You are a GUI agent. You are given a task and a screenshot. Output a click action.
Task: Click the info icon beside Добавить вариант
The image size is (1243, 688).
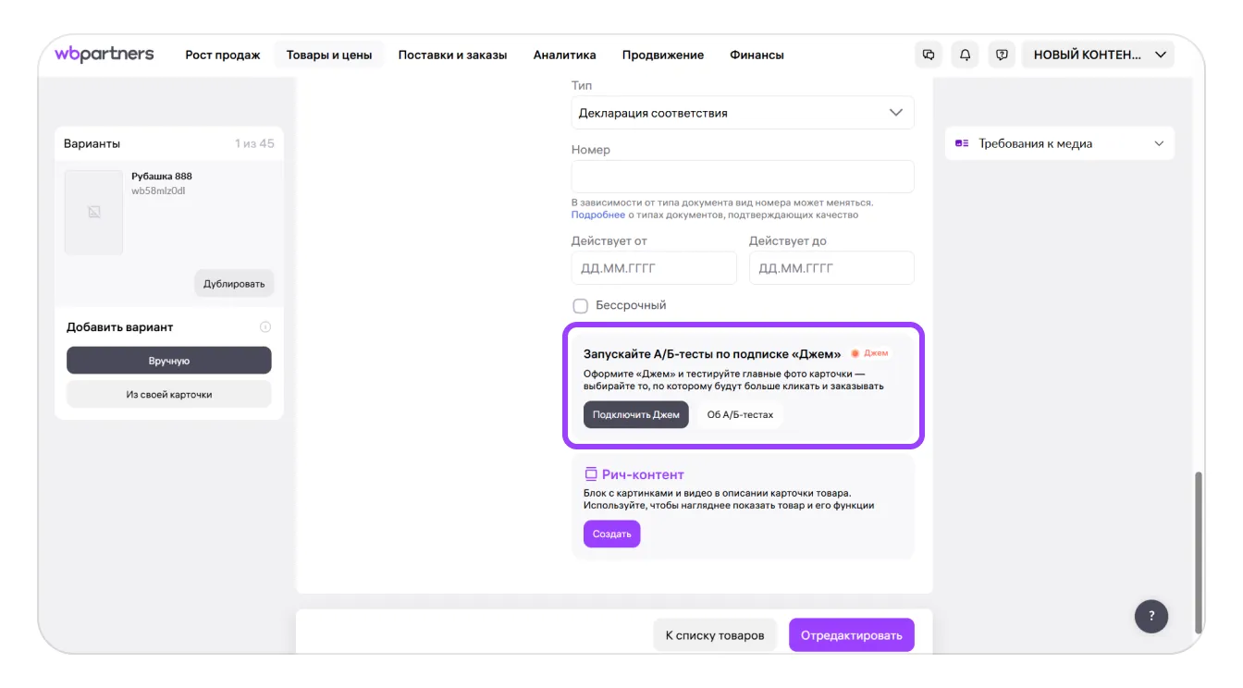coord(265,327)
